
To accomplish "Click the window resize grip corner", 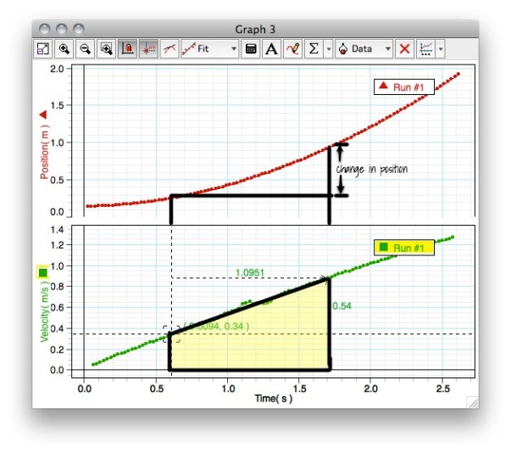I will click(x=473, y=402).
